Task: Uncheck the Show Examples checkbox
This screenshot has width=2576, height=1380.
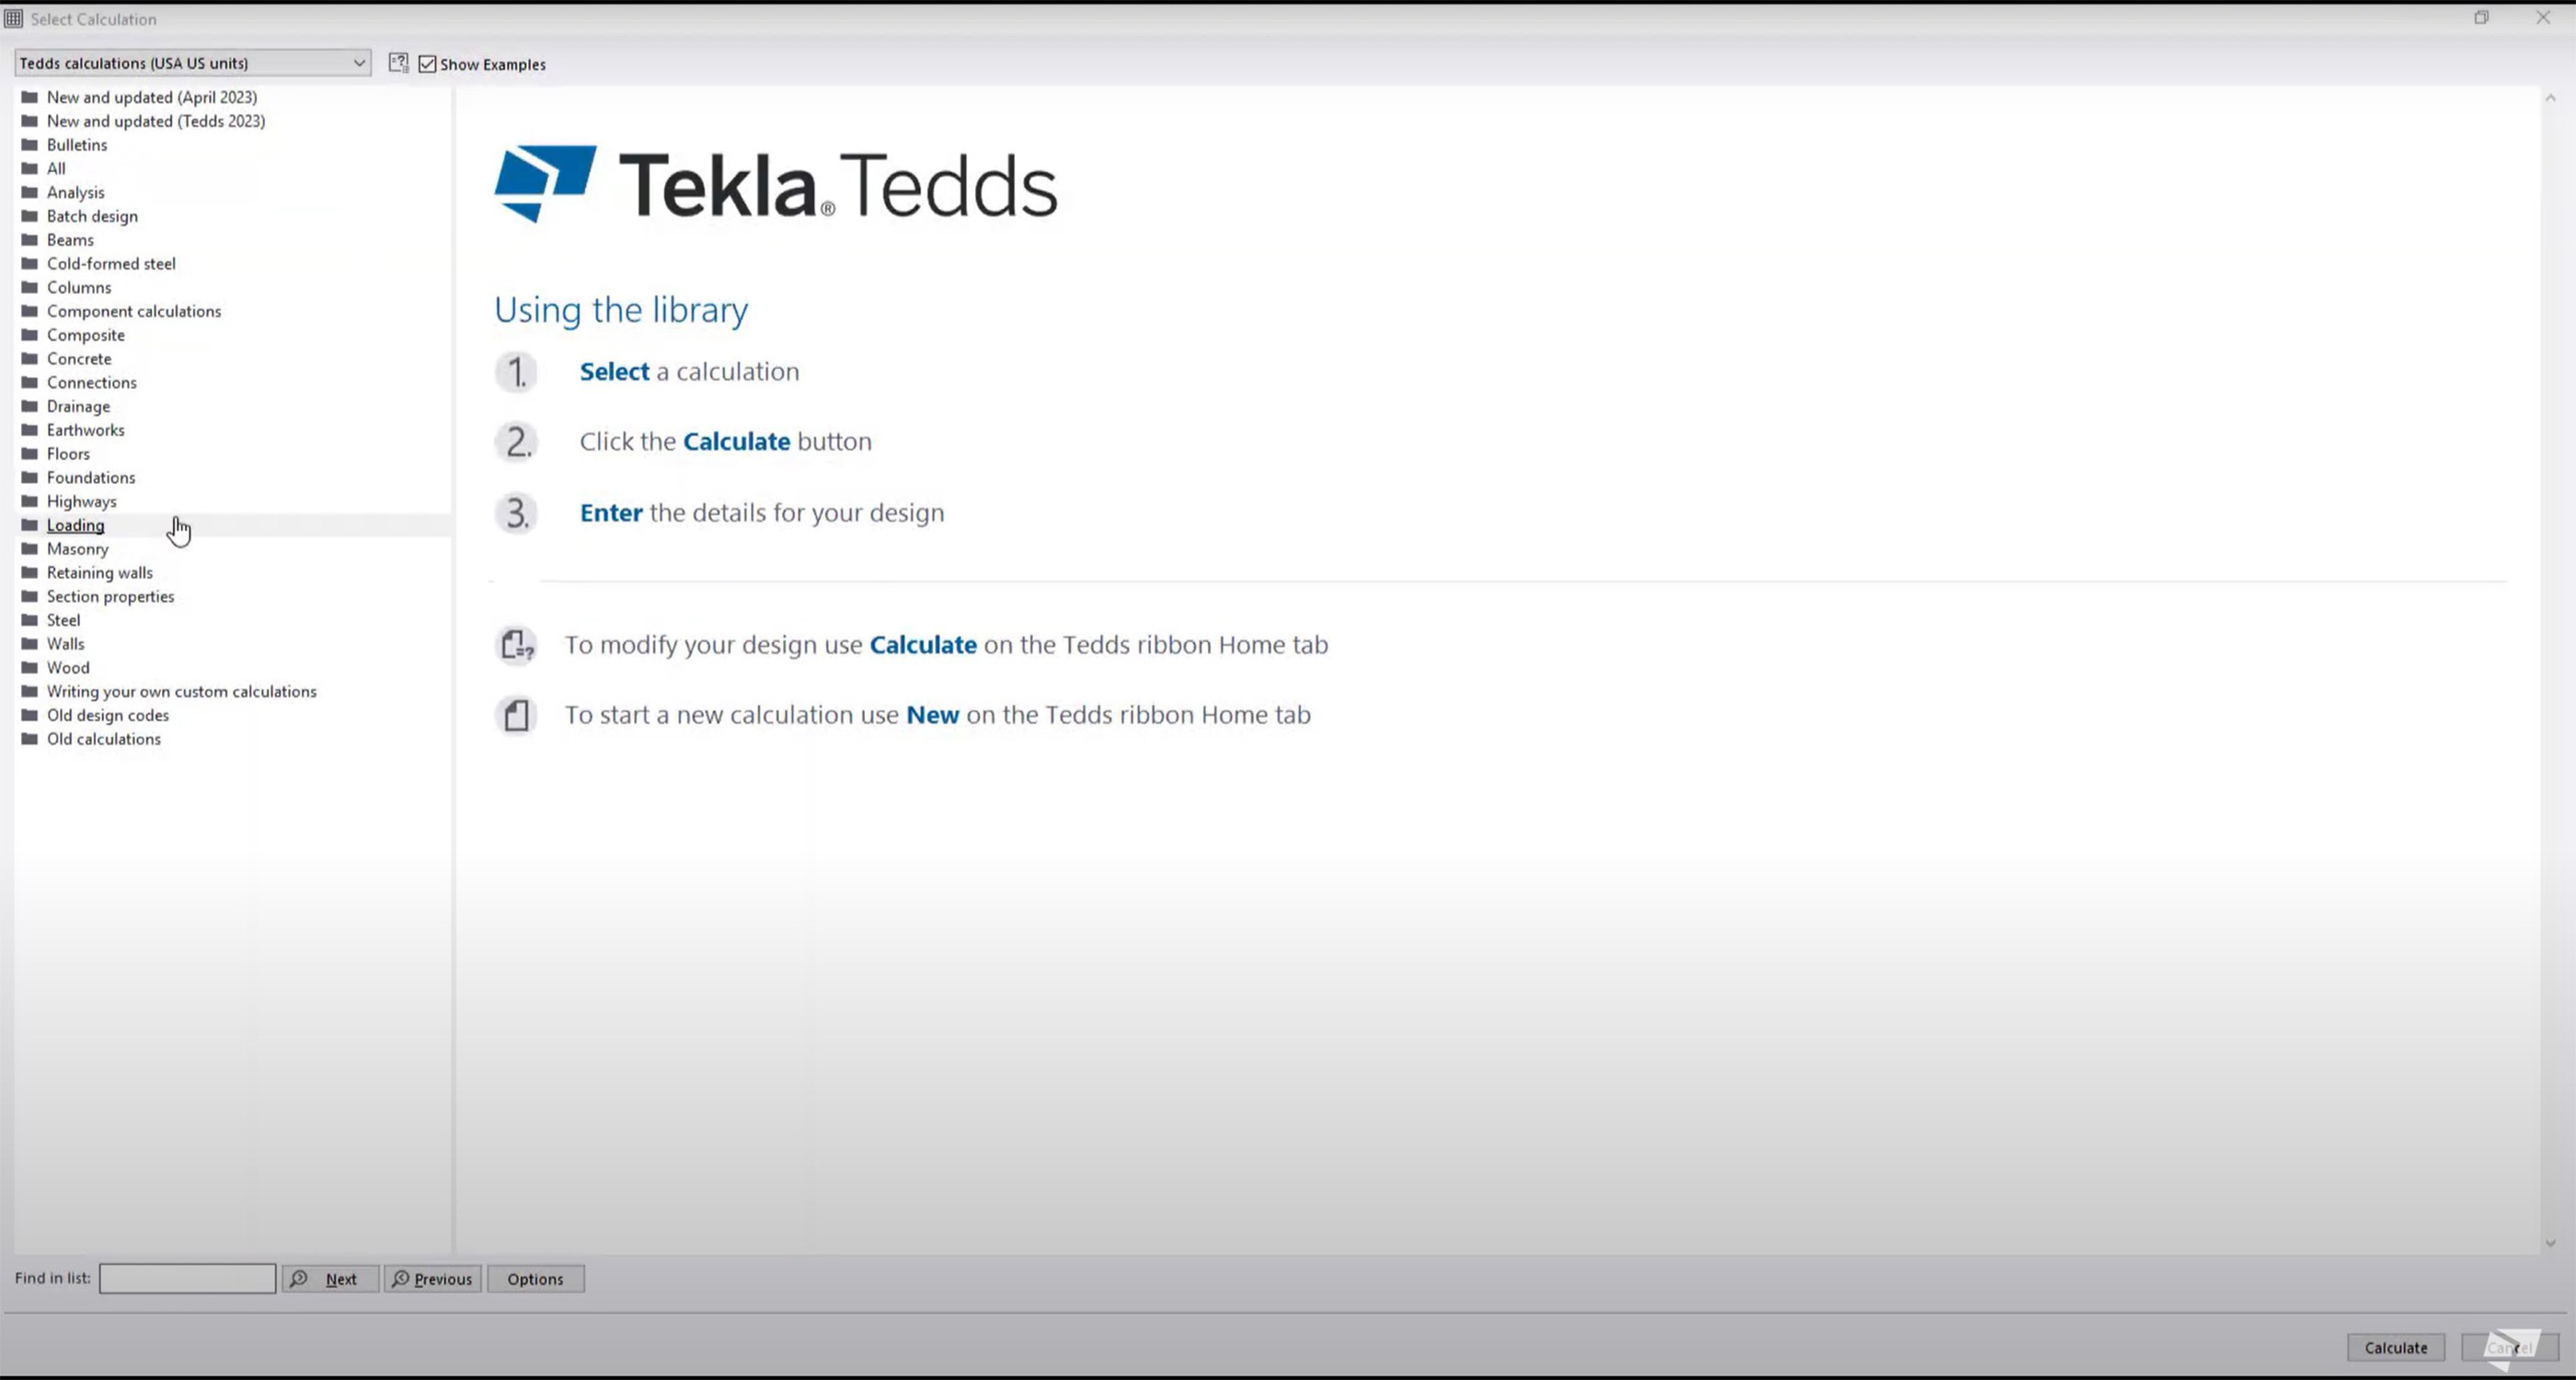Action: click(427, 63)
